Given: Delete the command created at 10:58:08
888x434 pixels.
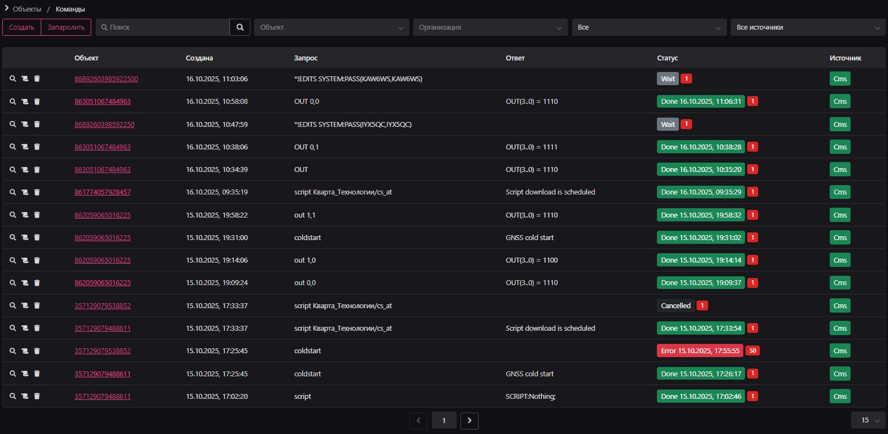Looking at the screenshot, I should pos(37,101).
